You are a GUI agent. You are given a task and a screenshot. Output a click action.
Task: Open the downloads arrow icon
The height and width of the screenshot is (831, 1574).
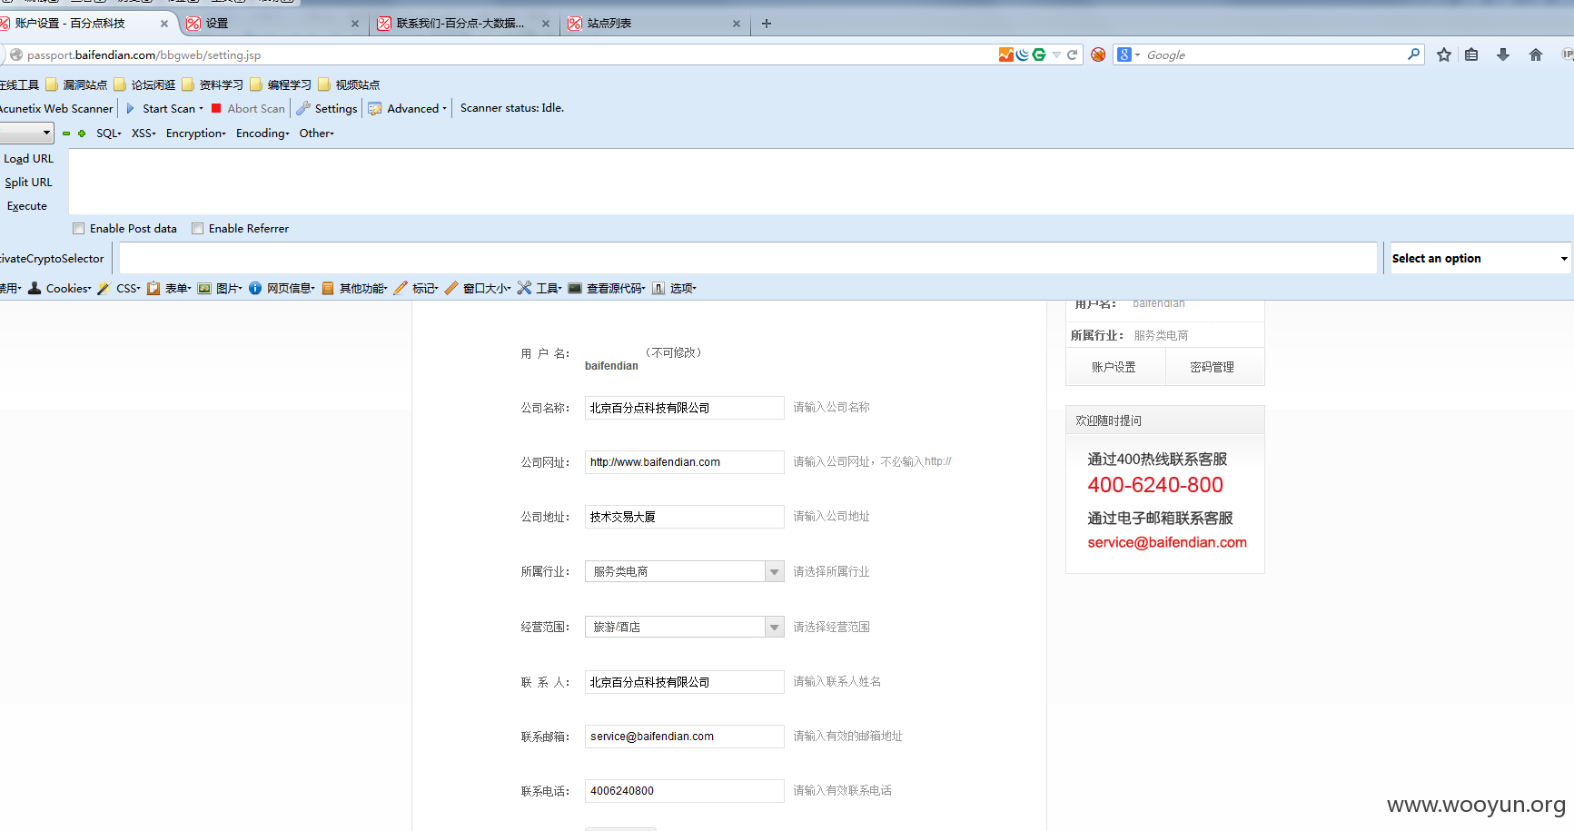(1503, 54)
